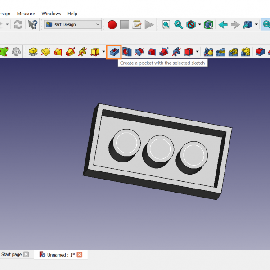This screenshot has height=270, width=270.
Task: Click the Fit All view icon
Action: [x=166, y=25]
